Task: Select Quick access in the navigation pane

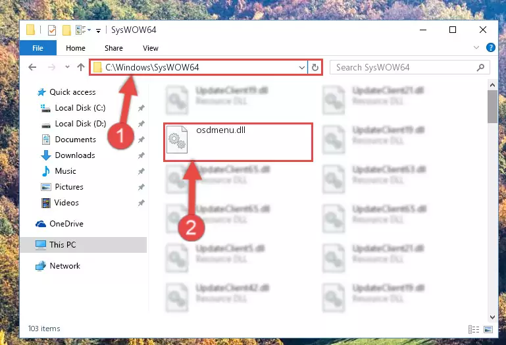Action: pyautogui.click(x=72, y=92)
